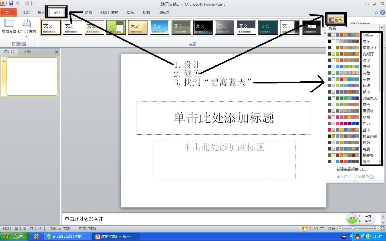386x241 pixels.
Task: Open the 文件 menu
Action: (9, 12)
